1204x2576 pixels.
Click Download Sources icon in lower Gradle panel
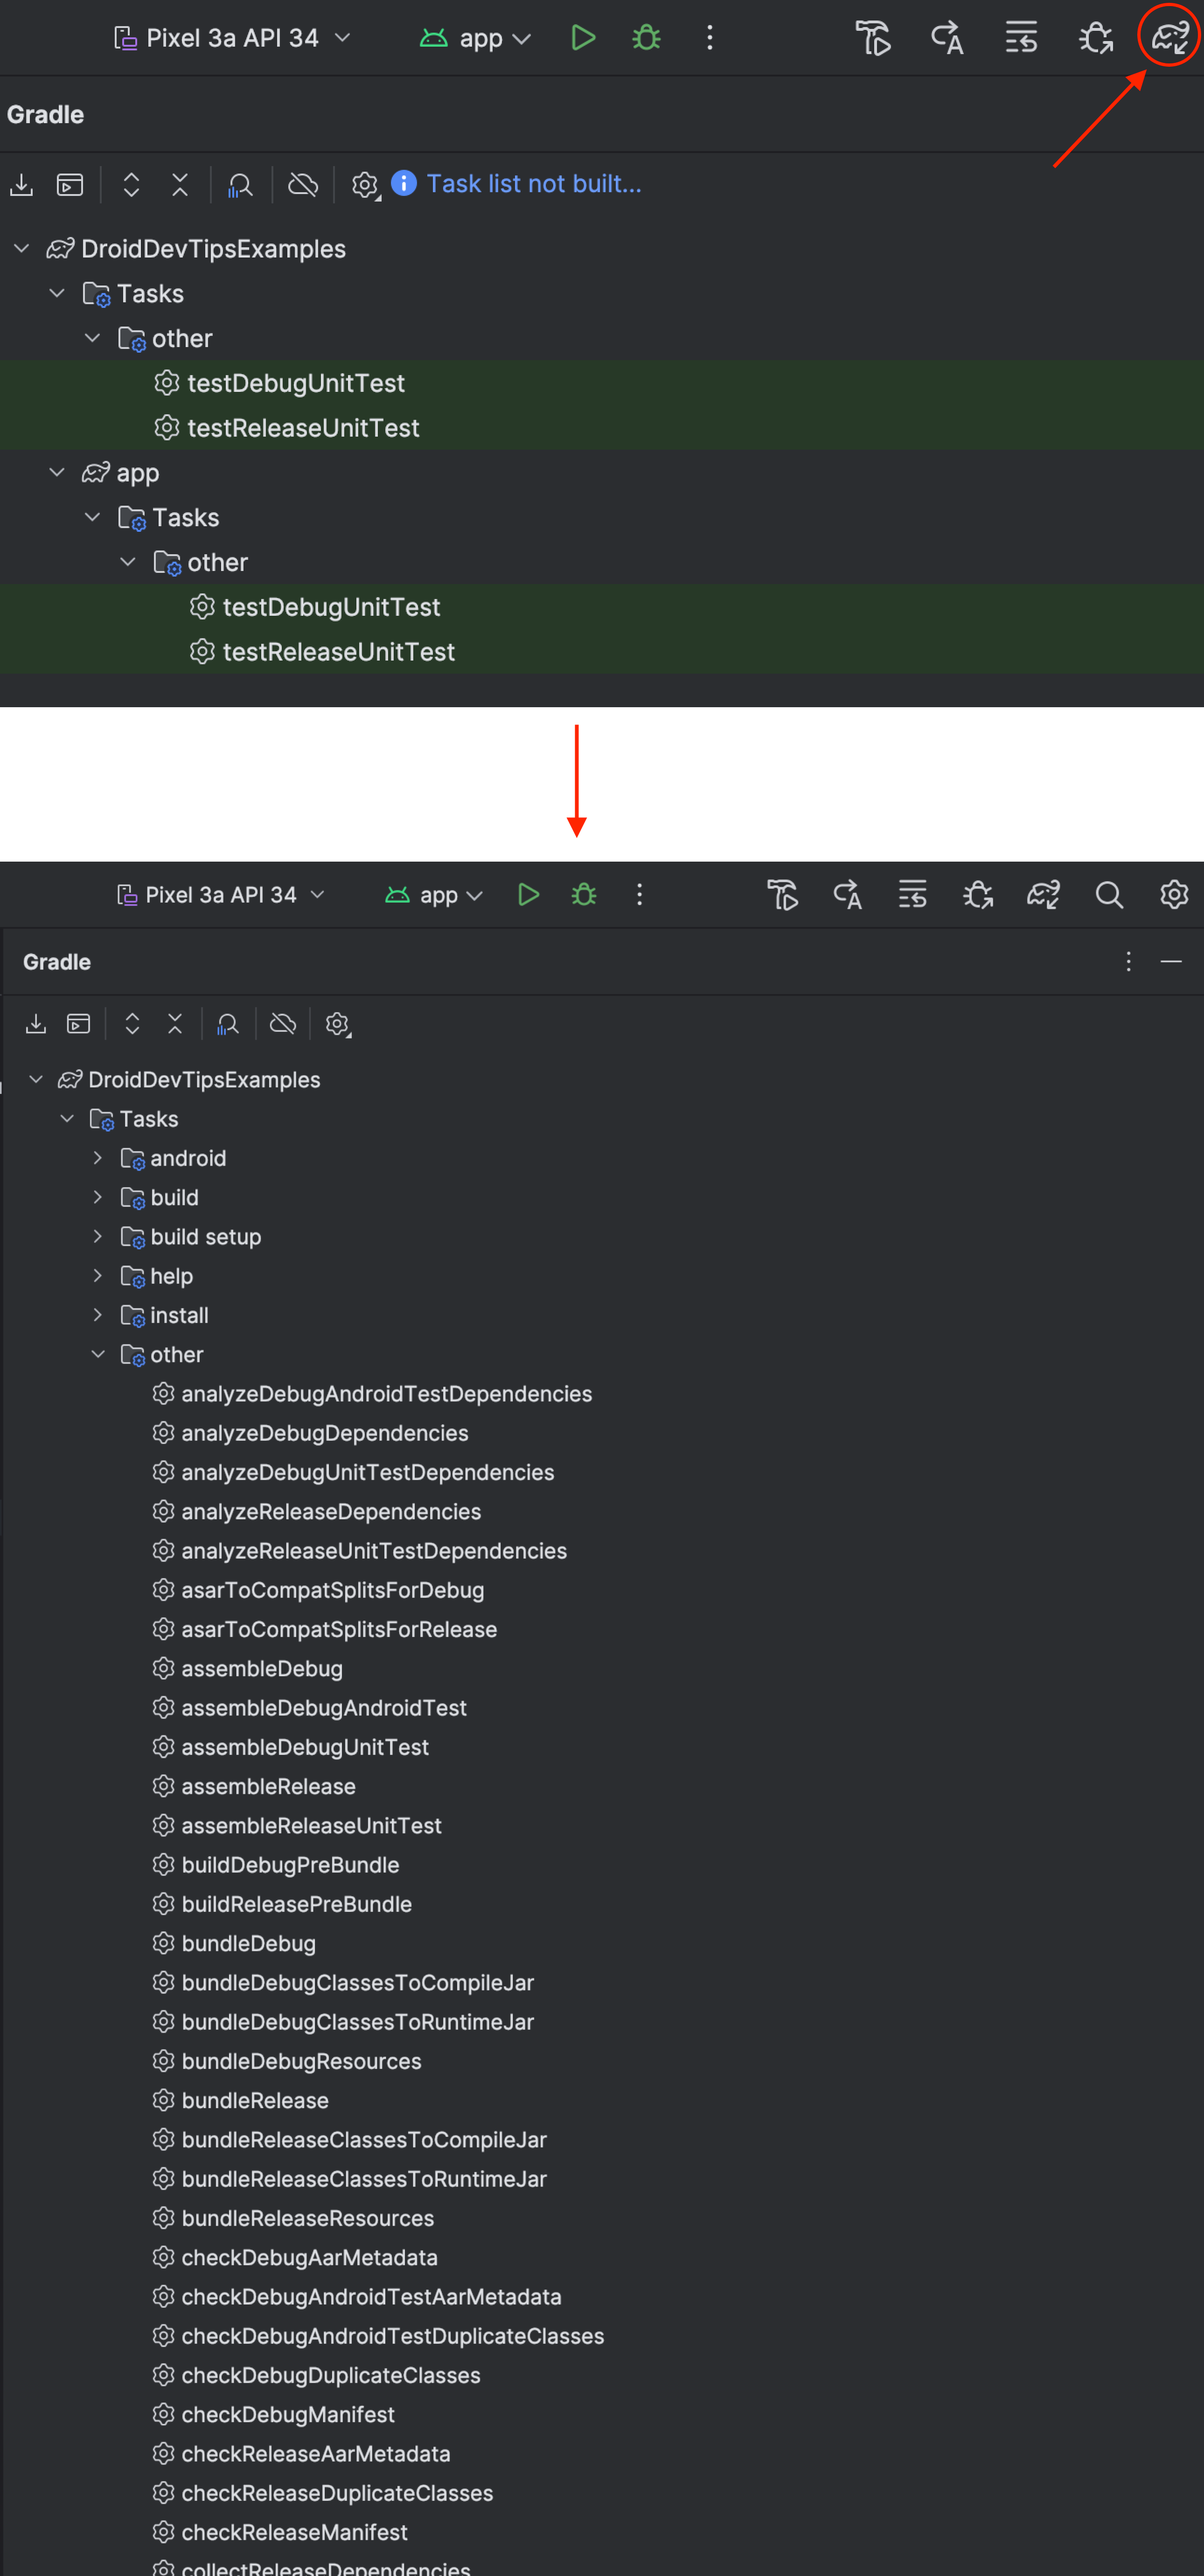[36, 1024]
